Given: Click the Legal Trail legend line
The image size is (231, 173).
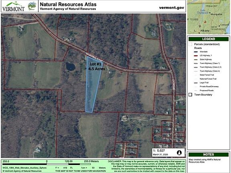Looking at the screenshot, I should [196, 83].
